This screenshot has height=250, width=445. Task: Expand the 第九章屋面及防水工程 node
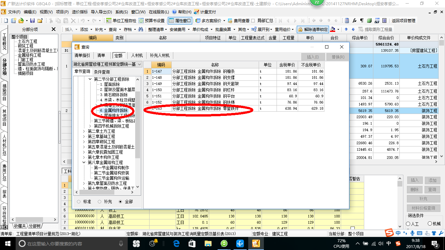84,183
